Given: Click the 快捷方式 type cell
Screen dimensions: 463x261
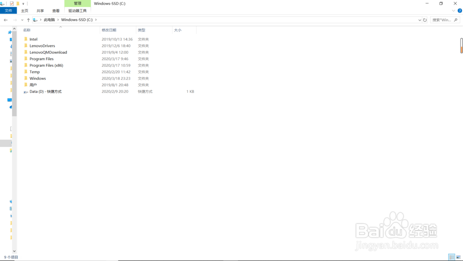Looking at the screenshot, I should [145, 92].
